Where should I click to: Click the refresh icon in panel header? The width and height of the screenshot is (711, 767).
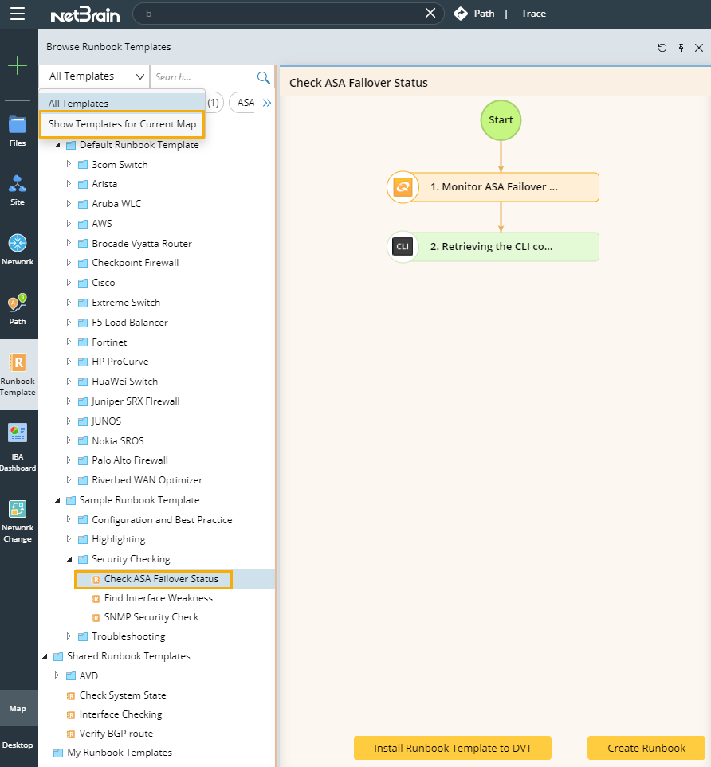[662, 48]
